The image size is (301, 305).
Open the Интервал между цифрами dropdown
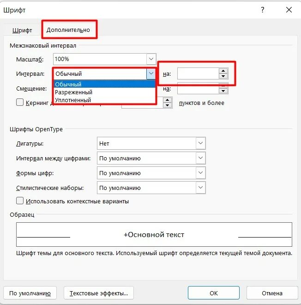pos(200,158)
